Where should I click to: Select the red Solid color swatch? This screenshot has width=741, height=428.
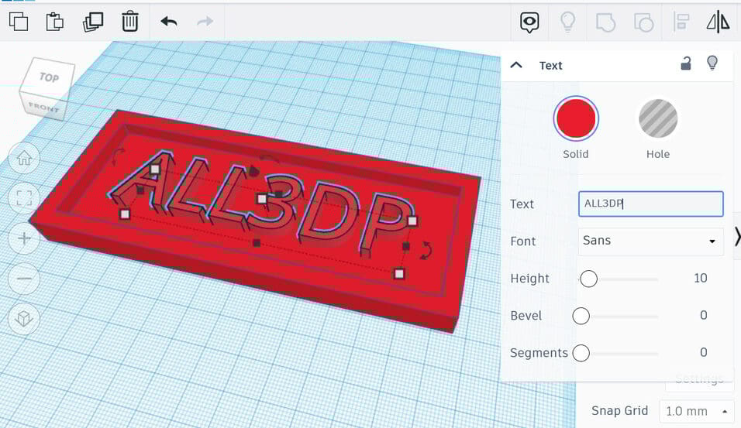pos(576,119)
